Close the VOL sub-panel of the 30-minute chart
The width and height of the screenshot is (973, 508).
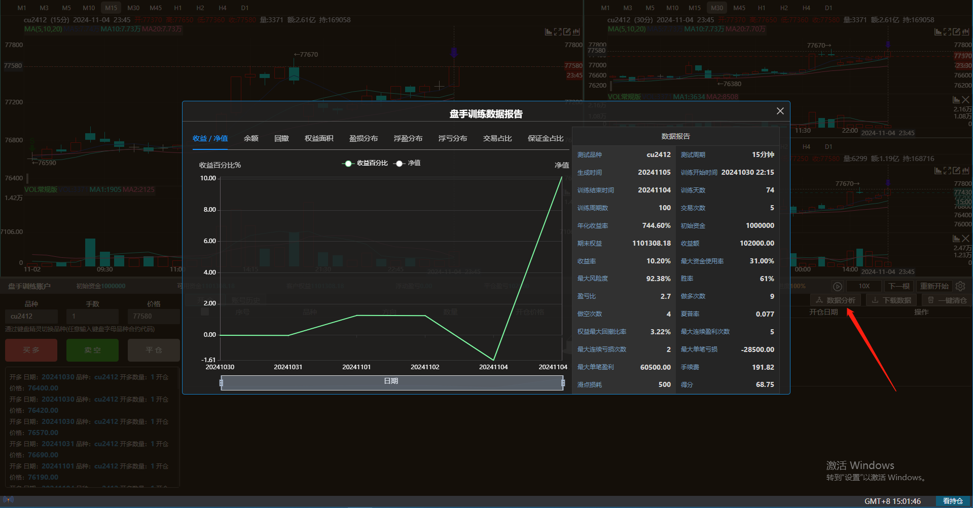965,100
